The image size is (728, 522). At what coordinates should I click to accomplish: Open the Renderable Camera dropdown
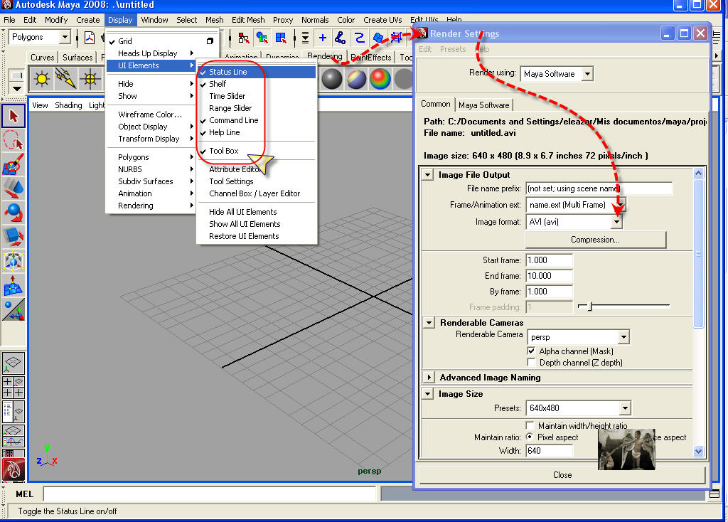click(x=623, y=337)
